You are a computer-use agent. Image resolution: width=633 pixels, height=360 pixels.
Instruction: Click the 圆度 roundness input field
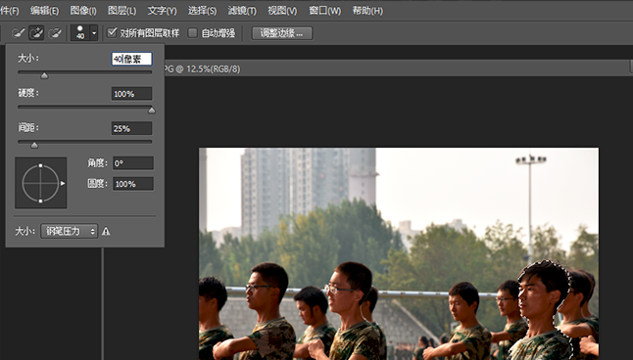click(133, 184)
